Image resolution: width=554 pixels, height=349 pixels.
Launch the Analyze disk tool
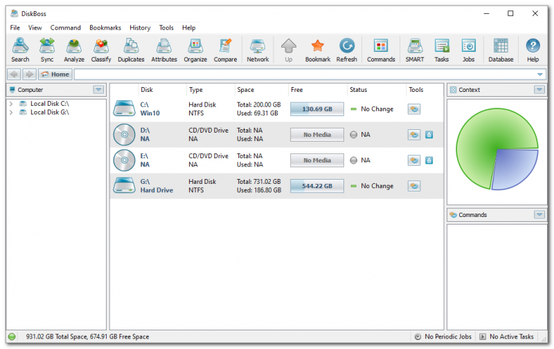tap(74, 49)
